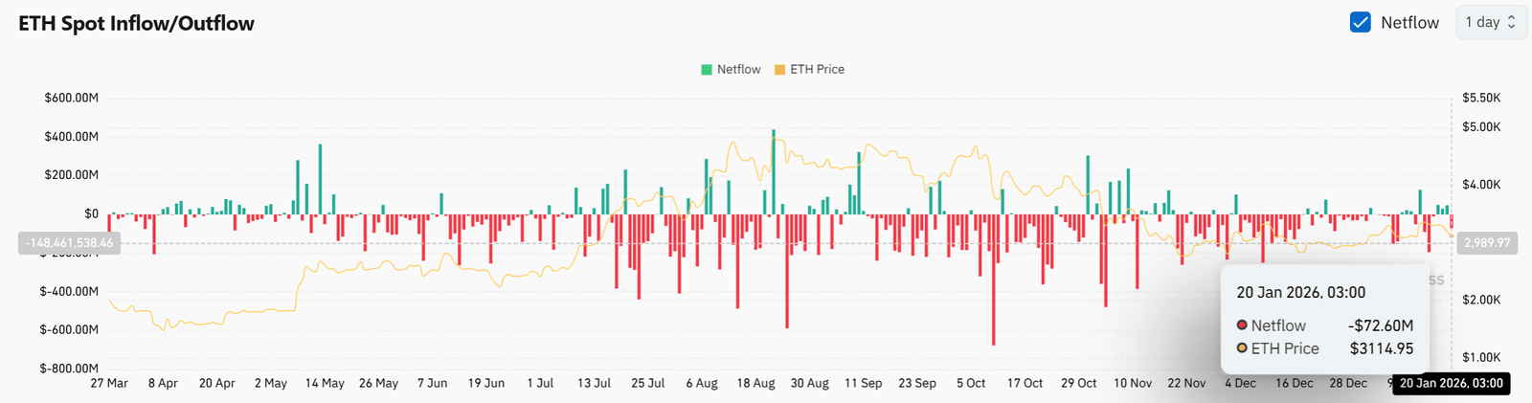Open the 1 day interval dropdown
Screen dimensions: 1532x403
(x=1490, y=22)
